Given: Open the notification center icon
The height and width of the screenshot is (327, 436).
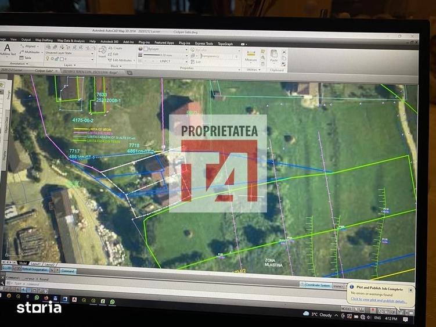Looking at the screenshot, I should click(x=405, y=319).
